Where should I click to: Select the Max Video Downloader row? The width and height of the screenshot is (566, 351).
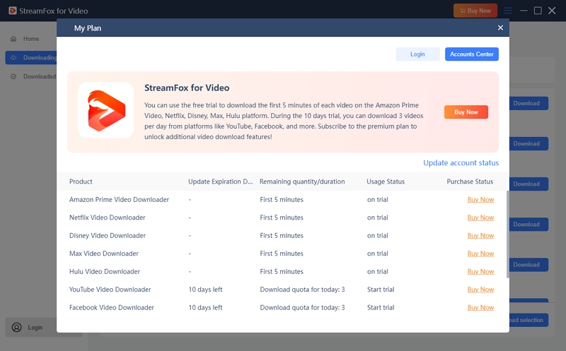282,254
